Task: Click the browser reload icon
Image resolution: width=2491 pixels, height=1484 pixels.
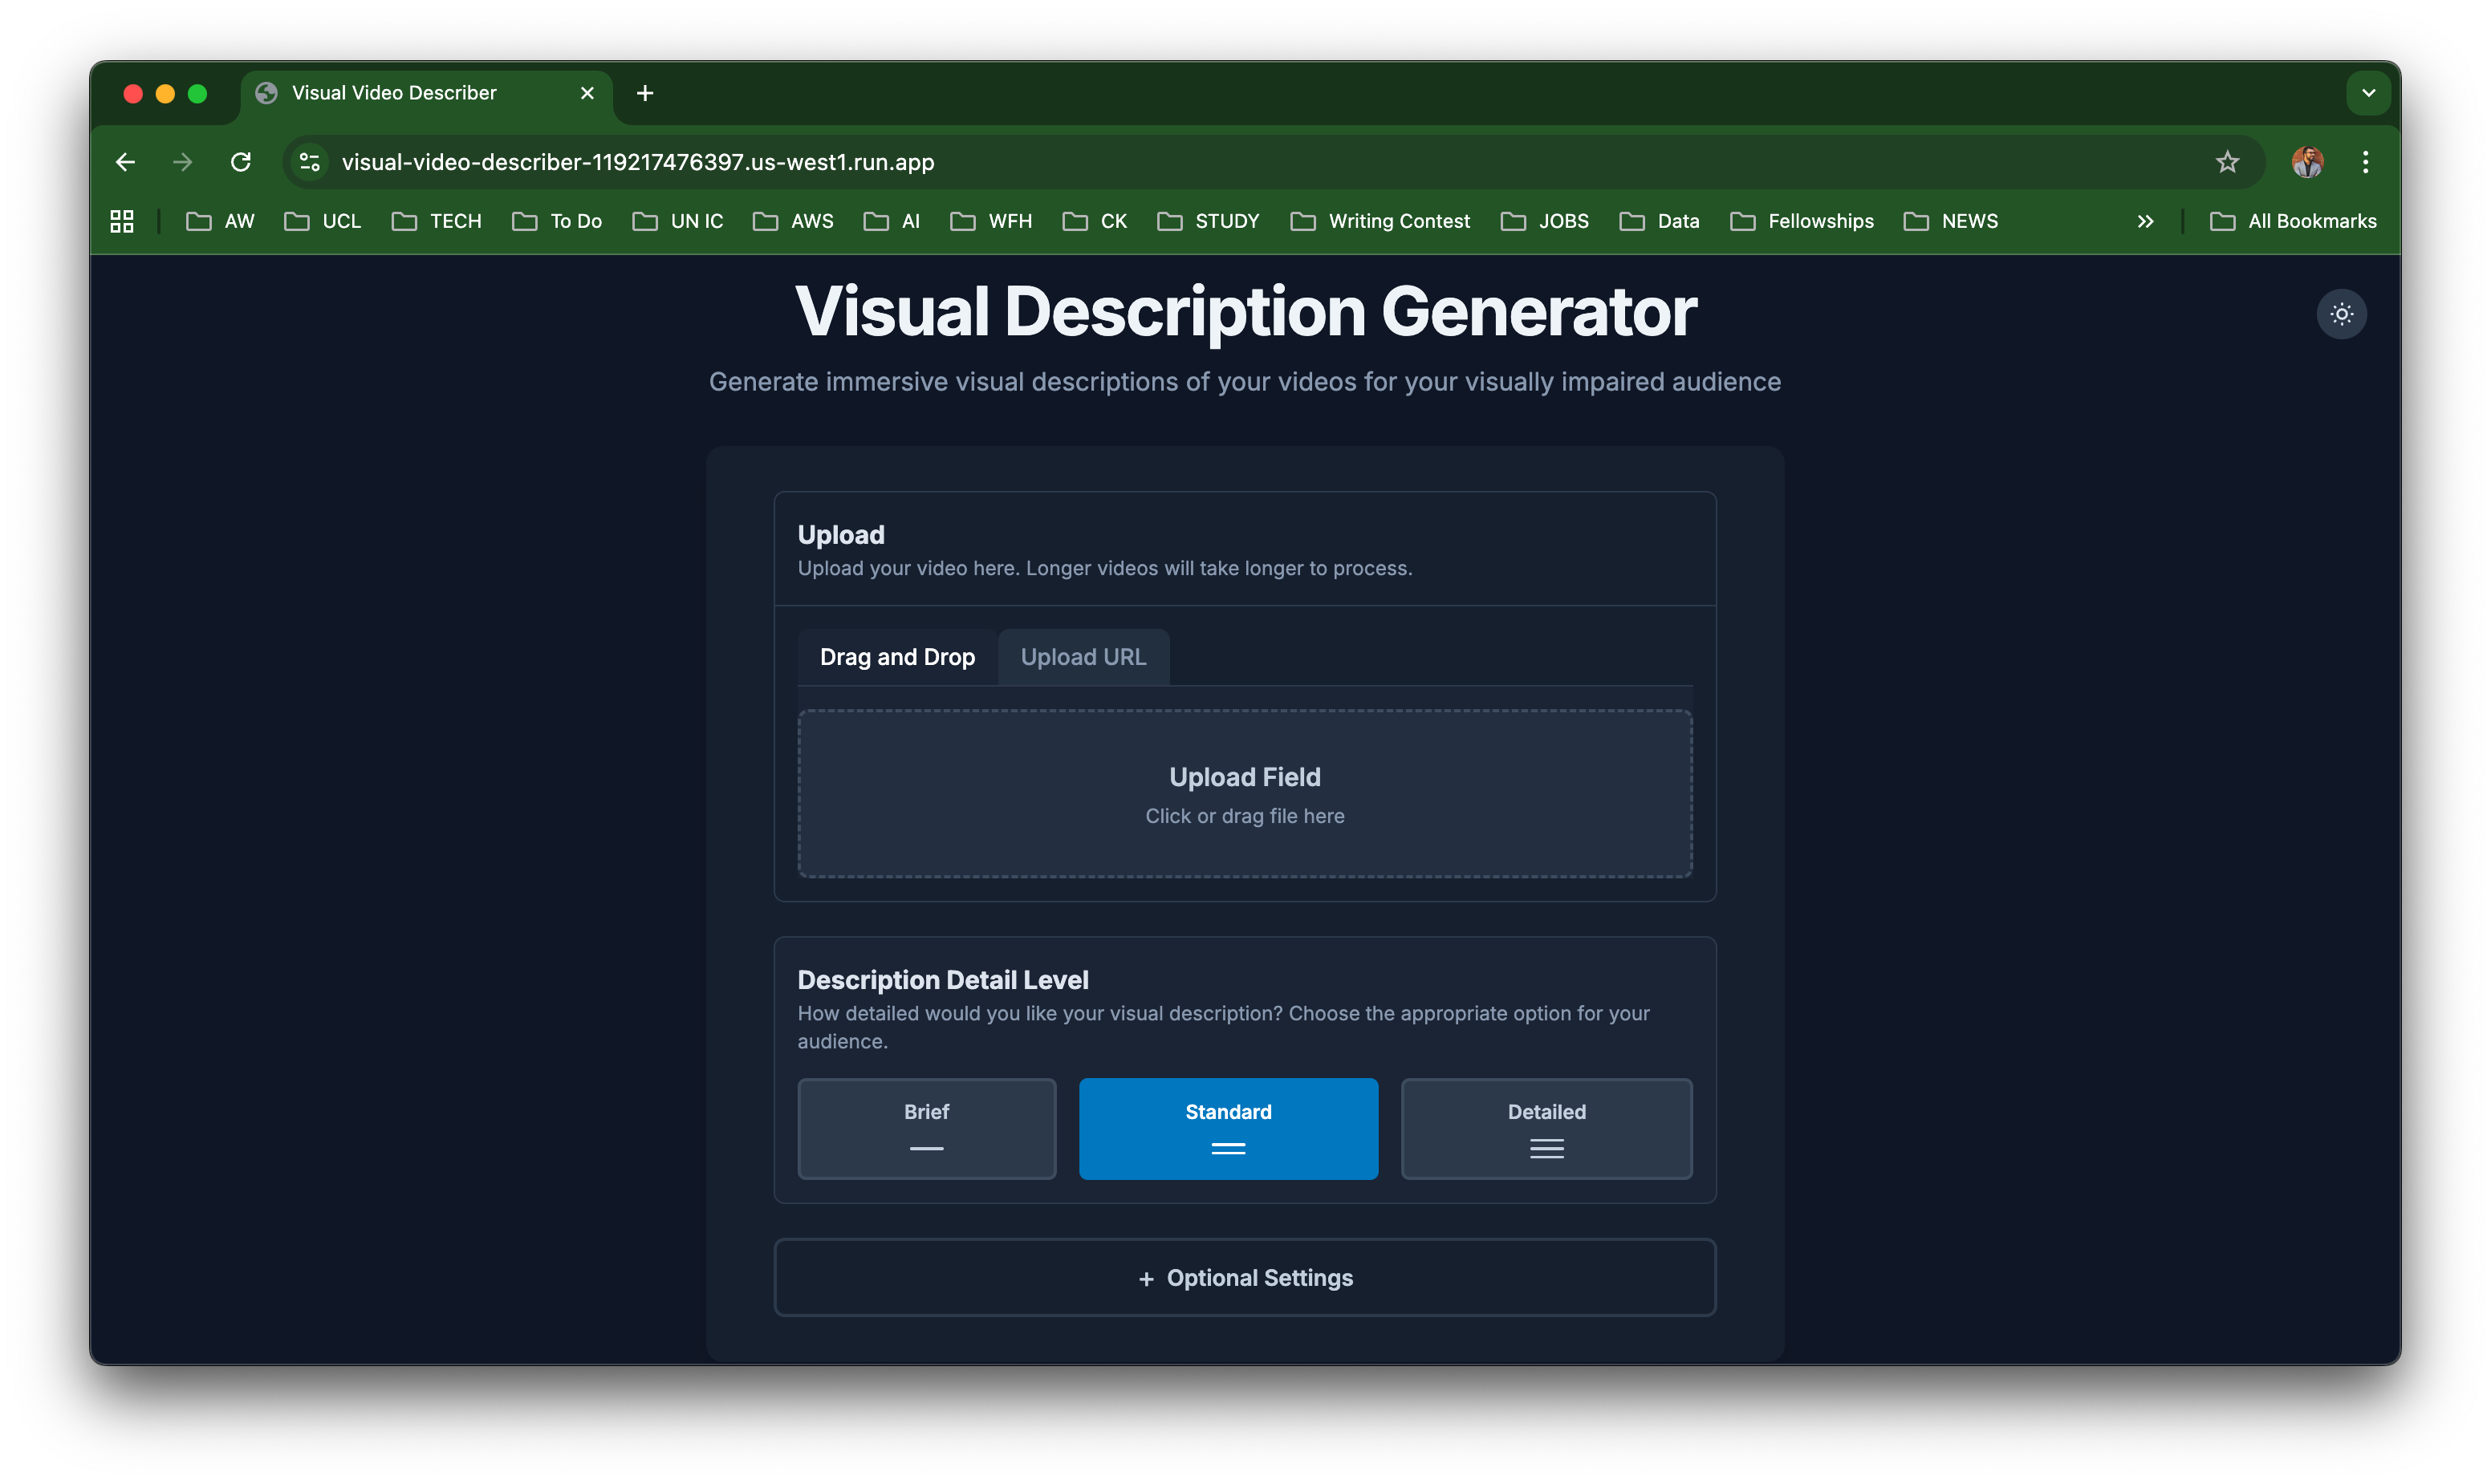Action: point(240,162)
